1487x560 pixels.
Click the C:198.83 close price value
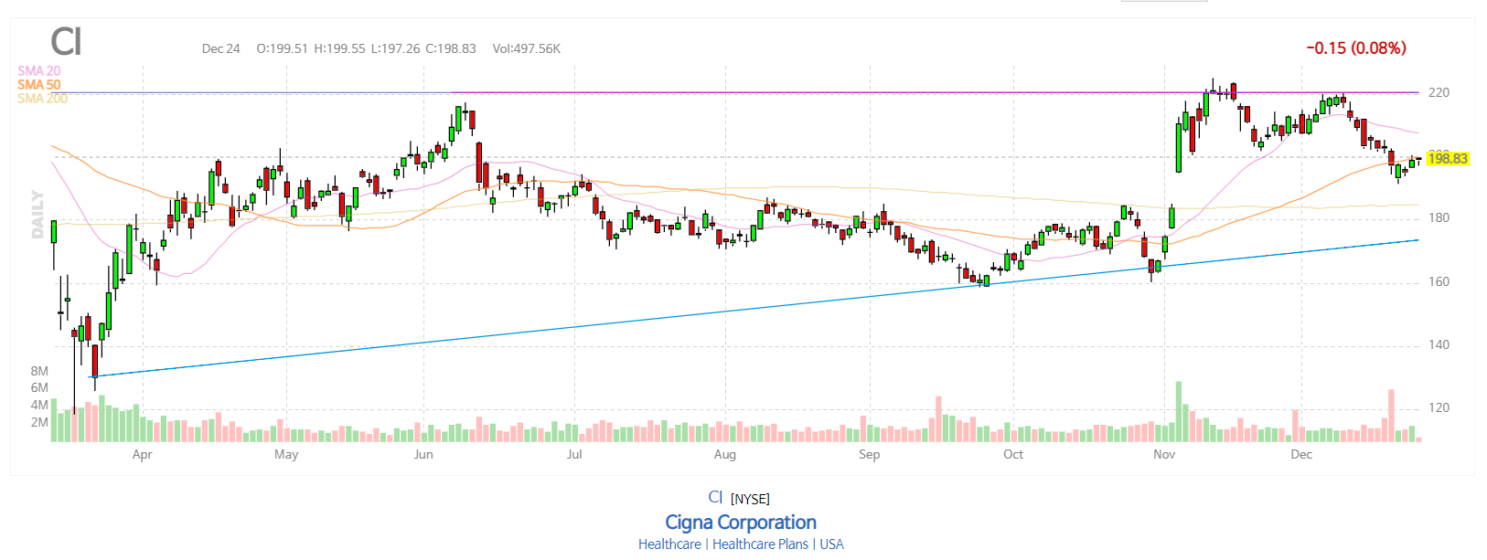click(451, 48)
